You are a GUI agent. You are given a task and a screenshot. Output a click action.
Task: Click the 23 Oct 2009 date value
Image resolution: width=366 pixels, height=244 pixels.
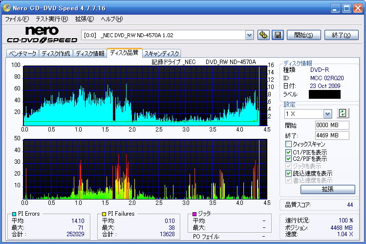point(325,86)
